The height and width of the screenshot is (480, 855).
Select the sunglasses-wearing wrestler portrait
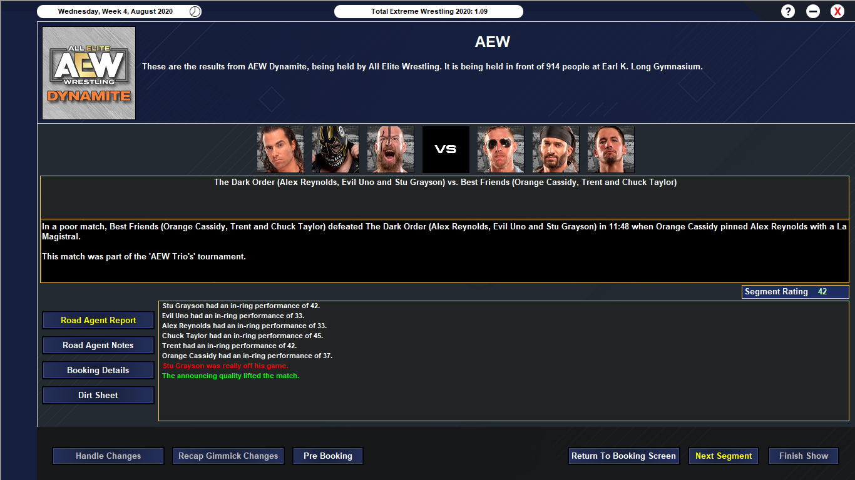(x=501, y=149)
